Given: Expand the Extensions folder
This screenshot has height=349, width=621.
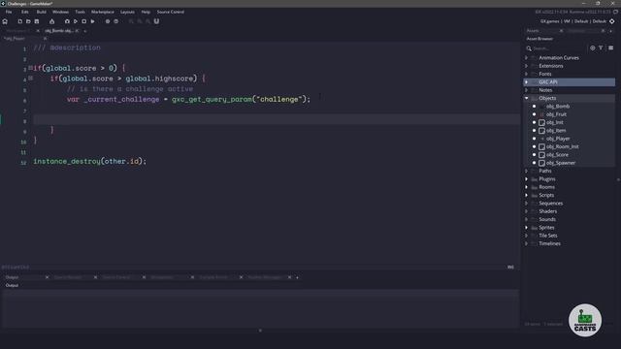Looking at the screenshot, I should [x=526, y=66].
